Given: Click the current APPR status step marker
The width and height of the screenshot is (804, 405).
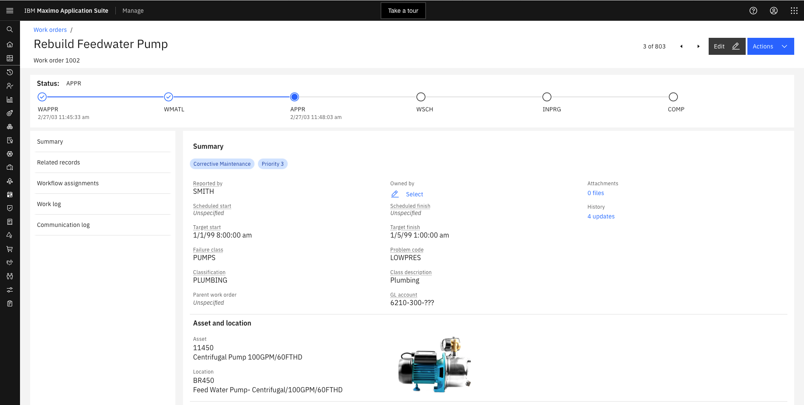Looking at the screenshot, I should pyautogui.click(x=295, y=97).
